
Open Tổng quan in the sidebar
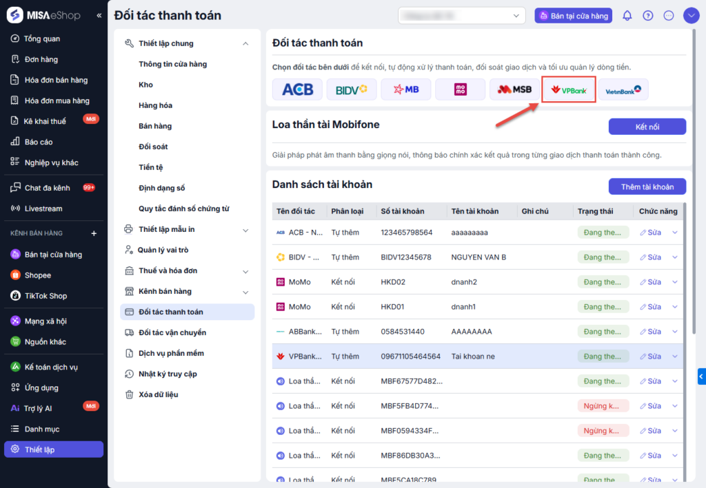[42, 39]
